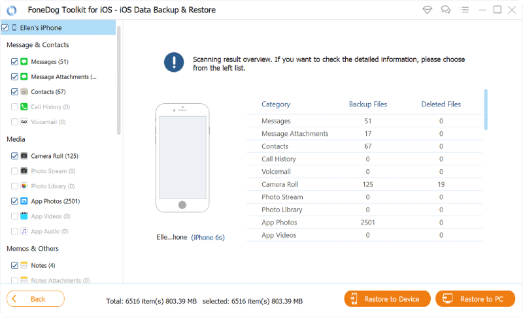Uncheck the Ellen's iPhone checkbox
This screenshot has width=523, height=318.
click(5, 27)
